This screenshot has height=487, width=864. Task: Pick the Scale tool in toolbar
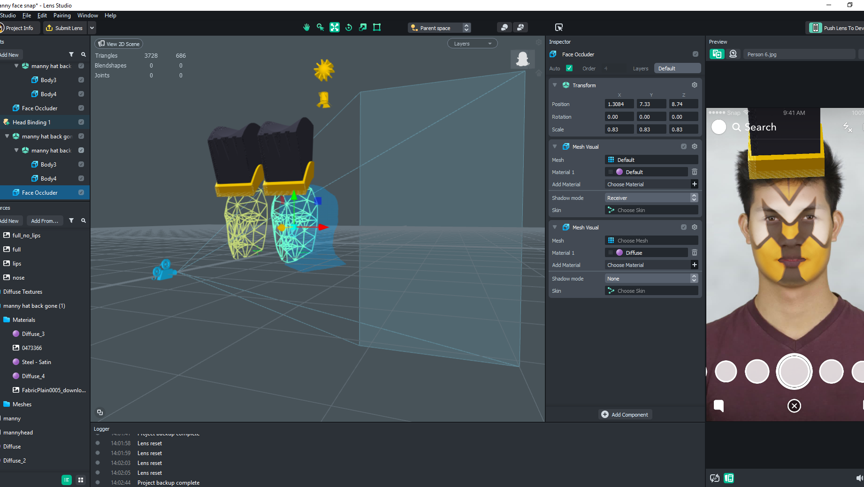point(362,28)
